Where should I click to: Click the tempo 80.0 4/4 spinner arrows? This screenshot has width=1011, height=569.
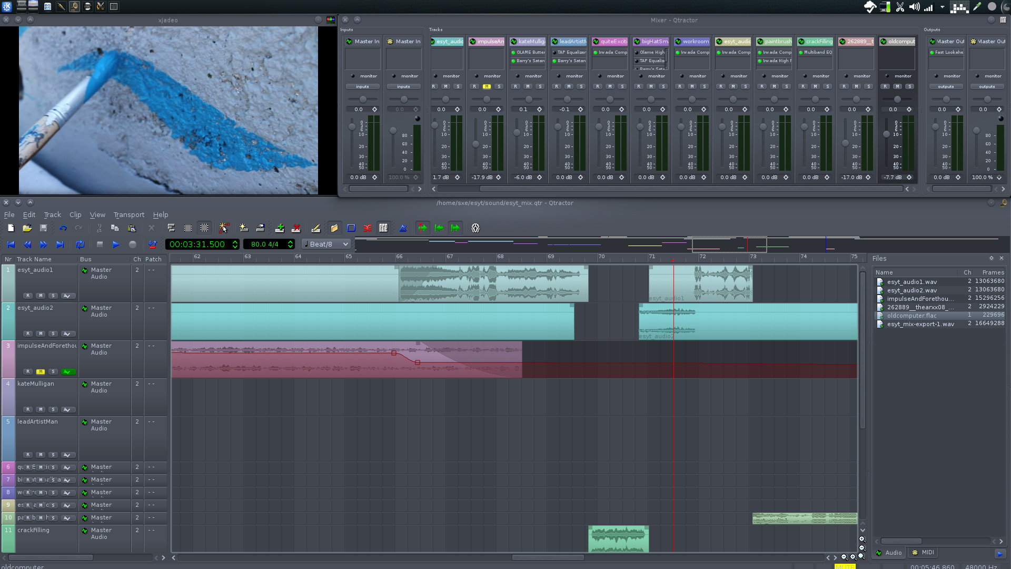(290, 244)
